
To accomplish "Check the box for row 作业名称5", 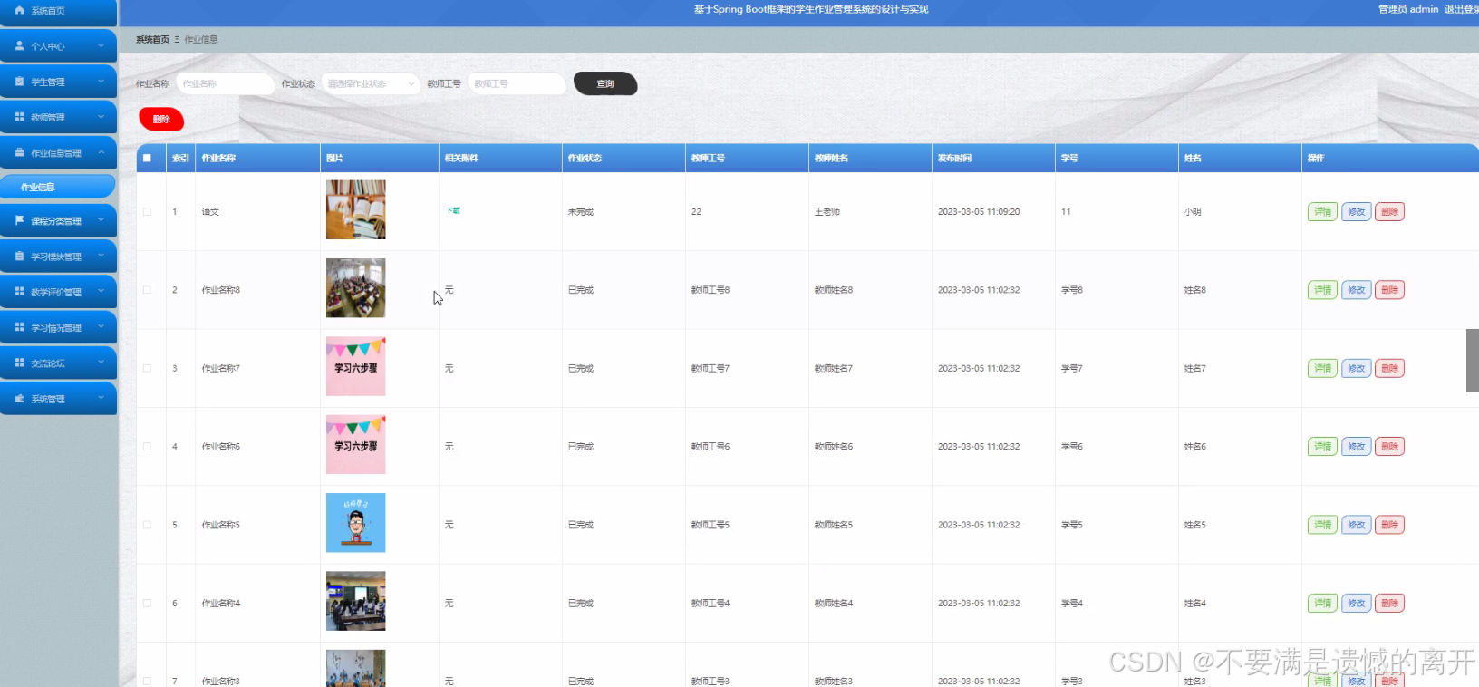I will [147, 525].
